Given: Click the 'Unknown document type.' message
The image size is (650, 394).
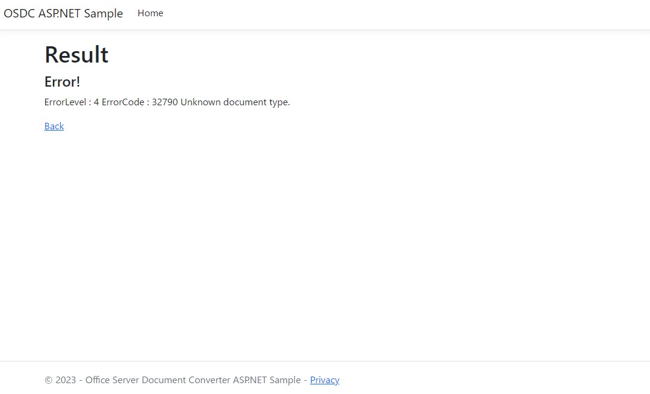Looking at the screenshot, I should tap(235, 102).
